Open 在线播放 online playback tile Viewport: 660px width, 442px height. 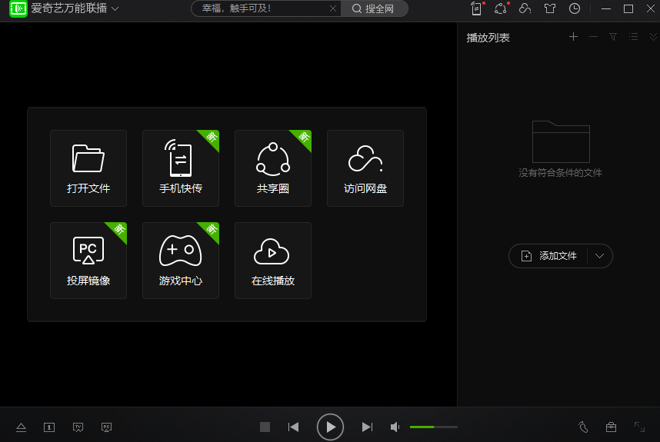coord(273,261)
